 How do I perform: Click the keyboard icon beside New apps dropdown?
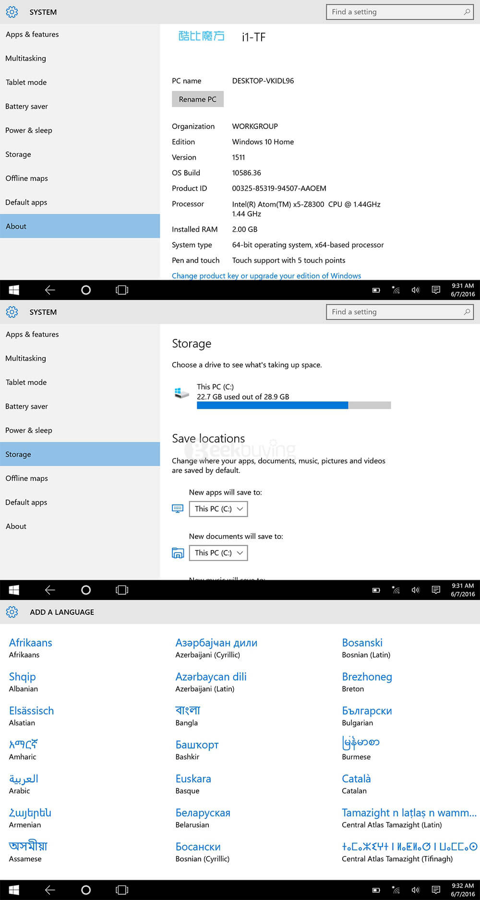178,509
